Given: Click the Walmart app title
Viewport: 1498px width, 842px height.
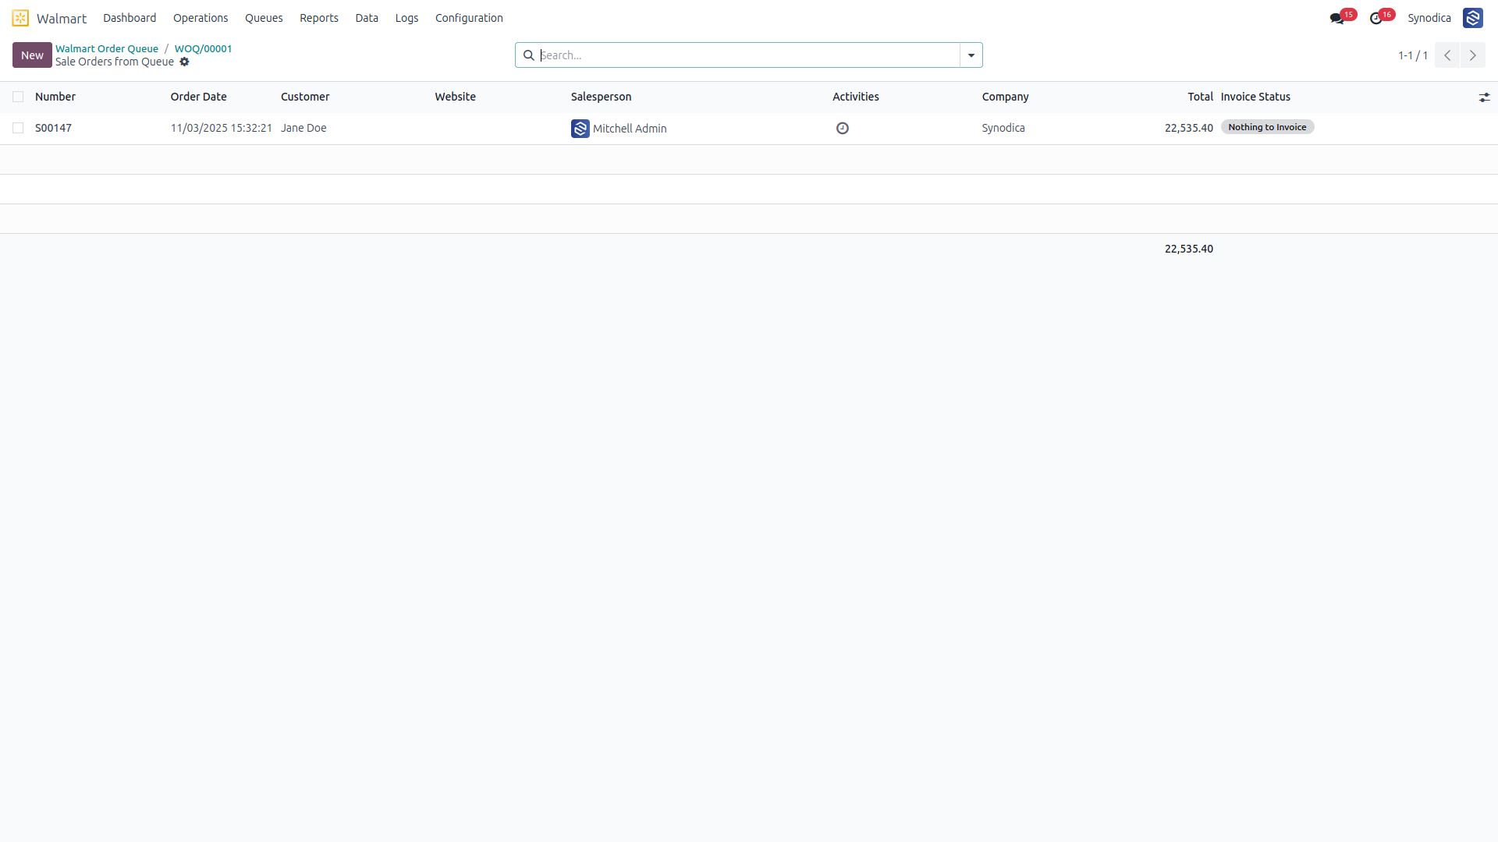Looking at the screenshot, I should [x=62, y=19].
